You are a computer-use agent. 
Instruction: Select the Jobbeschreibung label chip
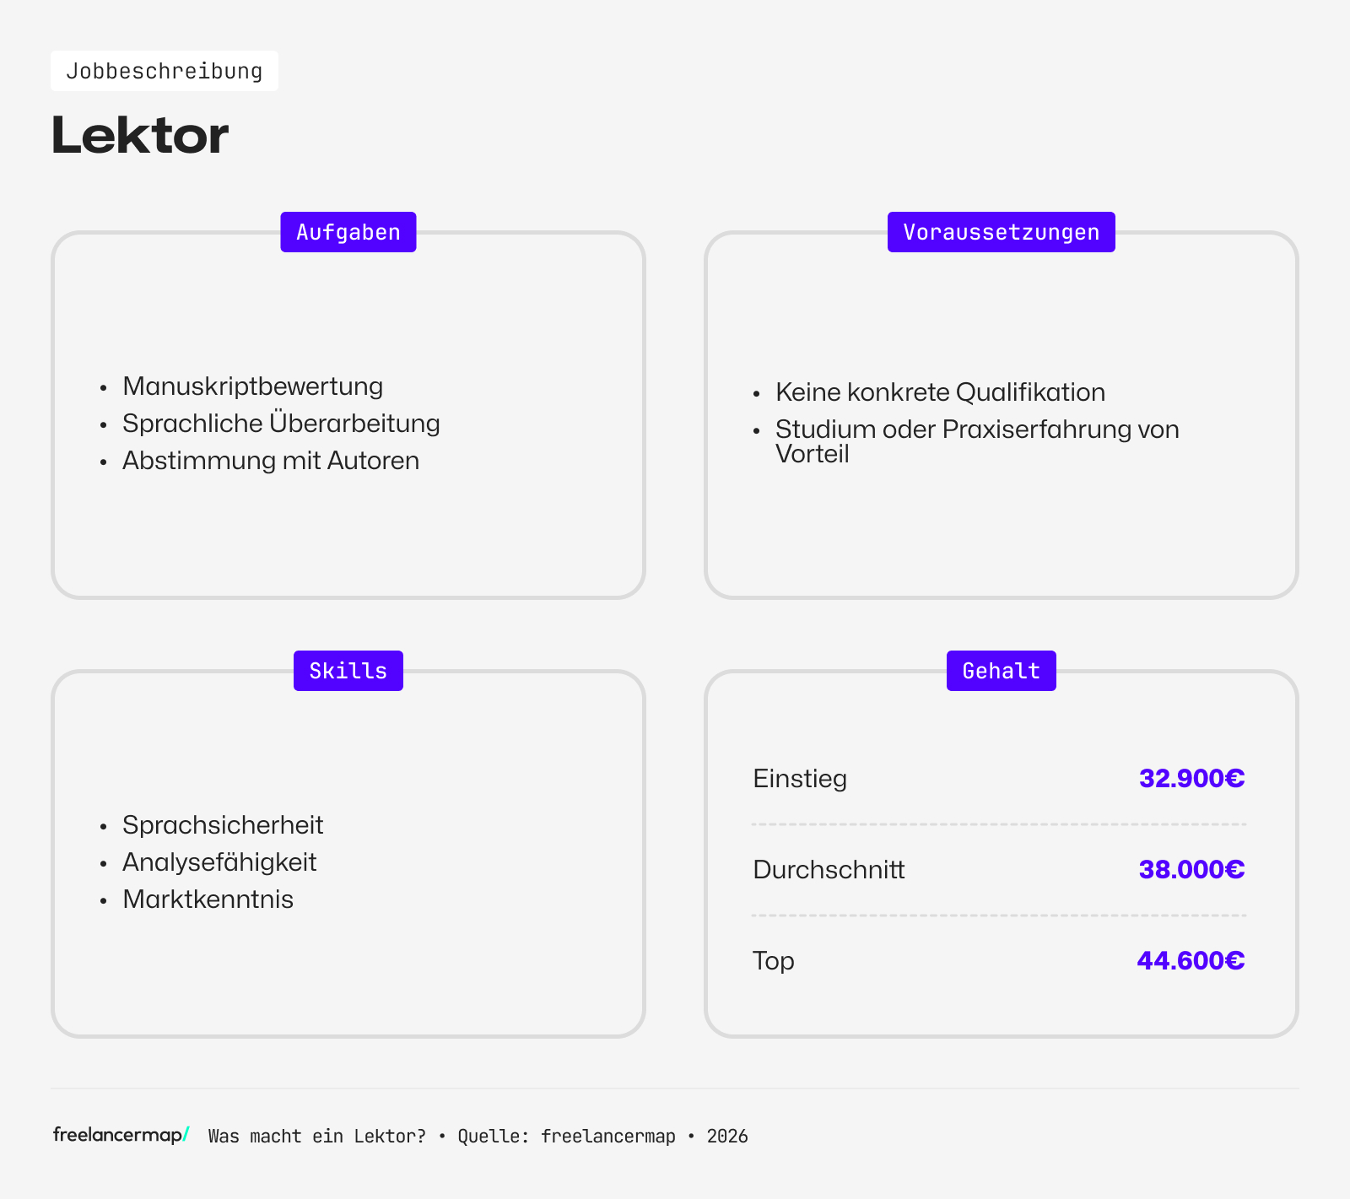click(165, 71)
